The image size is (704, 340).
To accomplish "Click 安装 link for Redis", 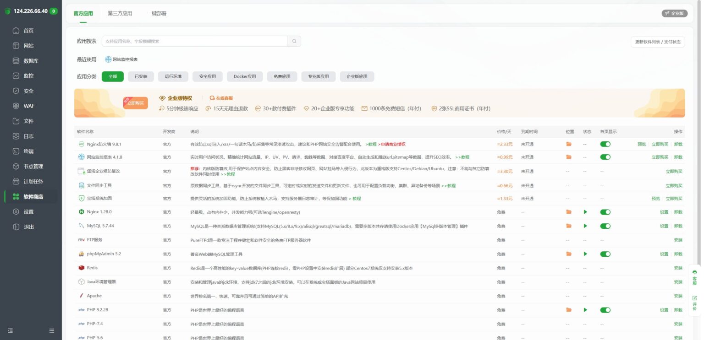I will tap(678, 268).
